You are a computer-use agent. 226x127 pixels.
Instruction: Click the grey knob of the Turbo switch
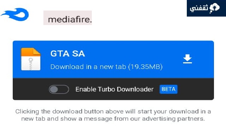click(x=54, y=89)
